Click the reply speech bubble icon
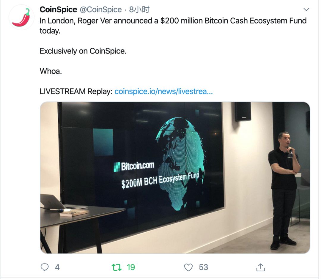The height and width of the screenshot is (279, 321). click(x=45, y=267)
